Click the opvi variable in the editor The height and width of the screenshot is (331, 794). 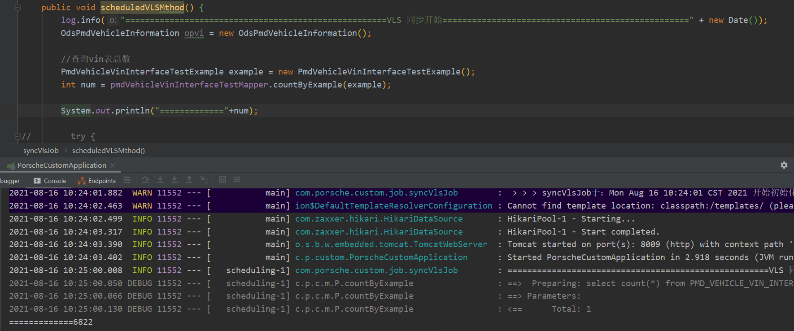coord(194,33)
